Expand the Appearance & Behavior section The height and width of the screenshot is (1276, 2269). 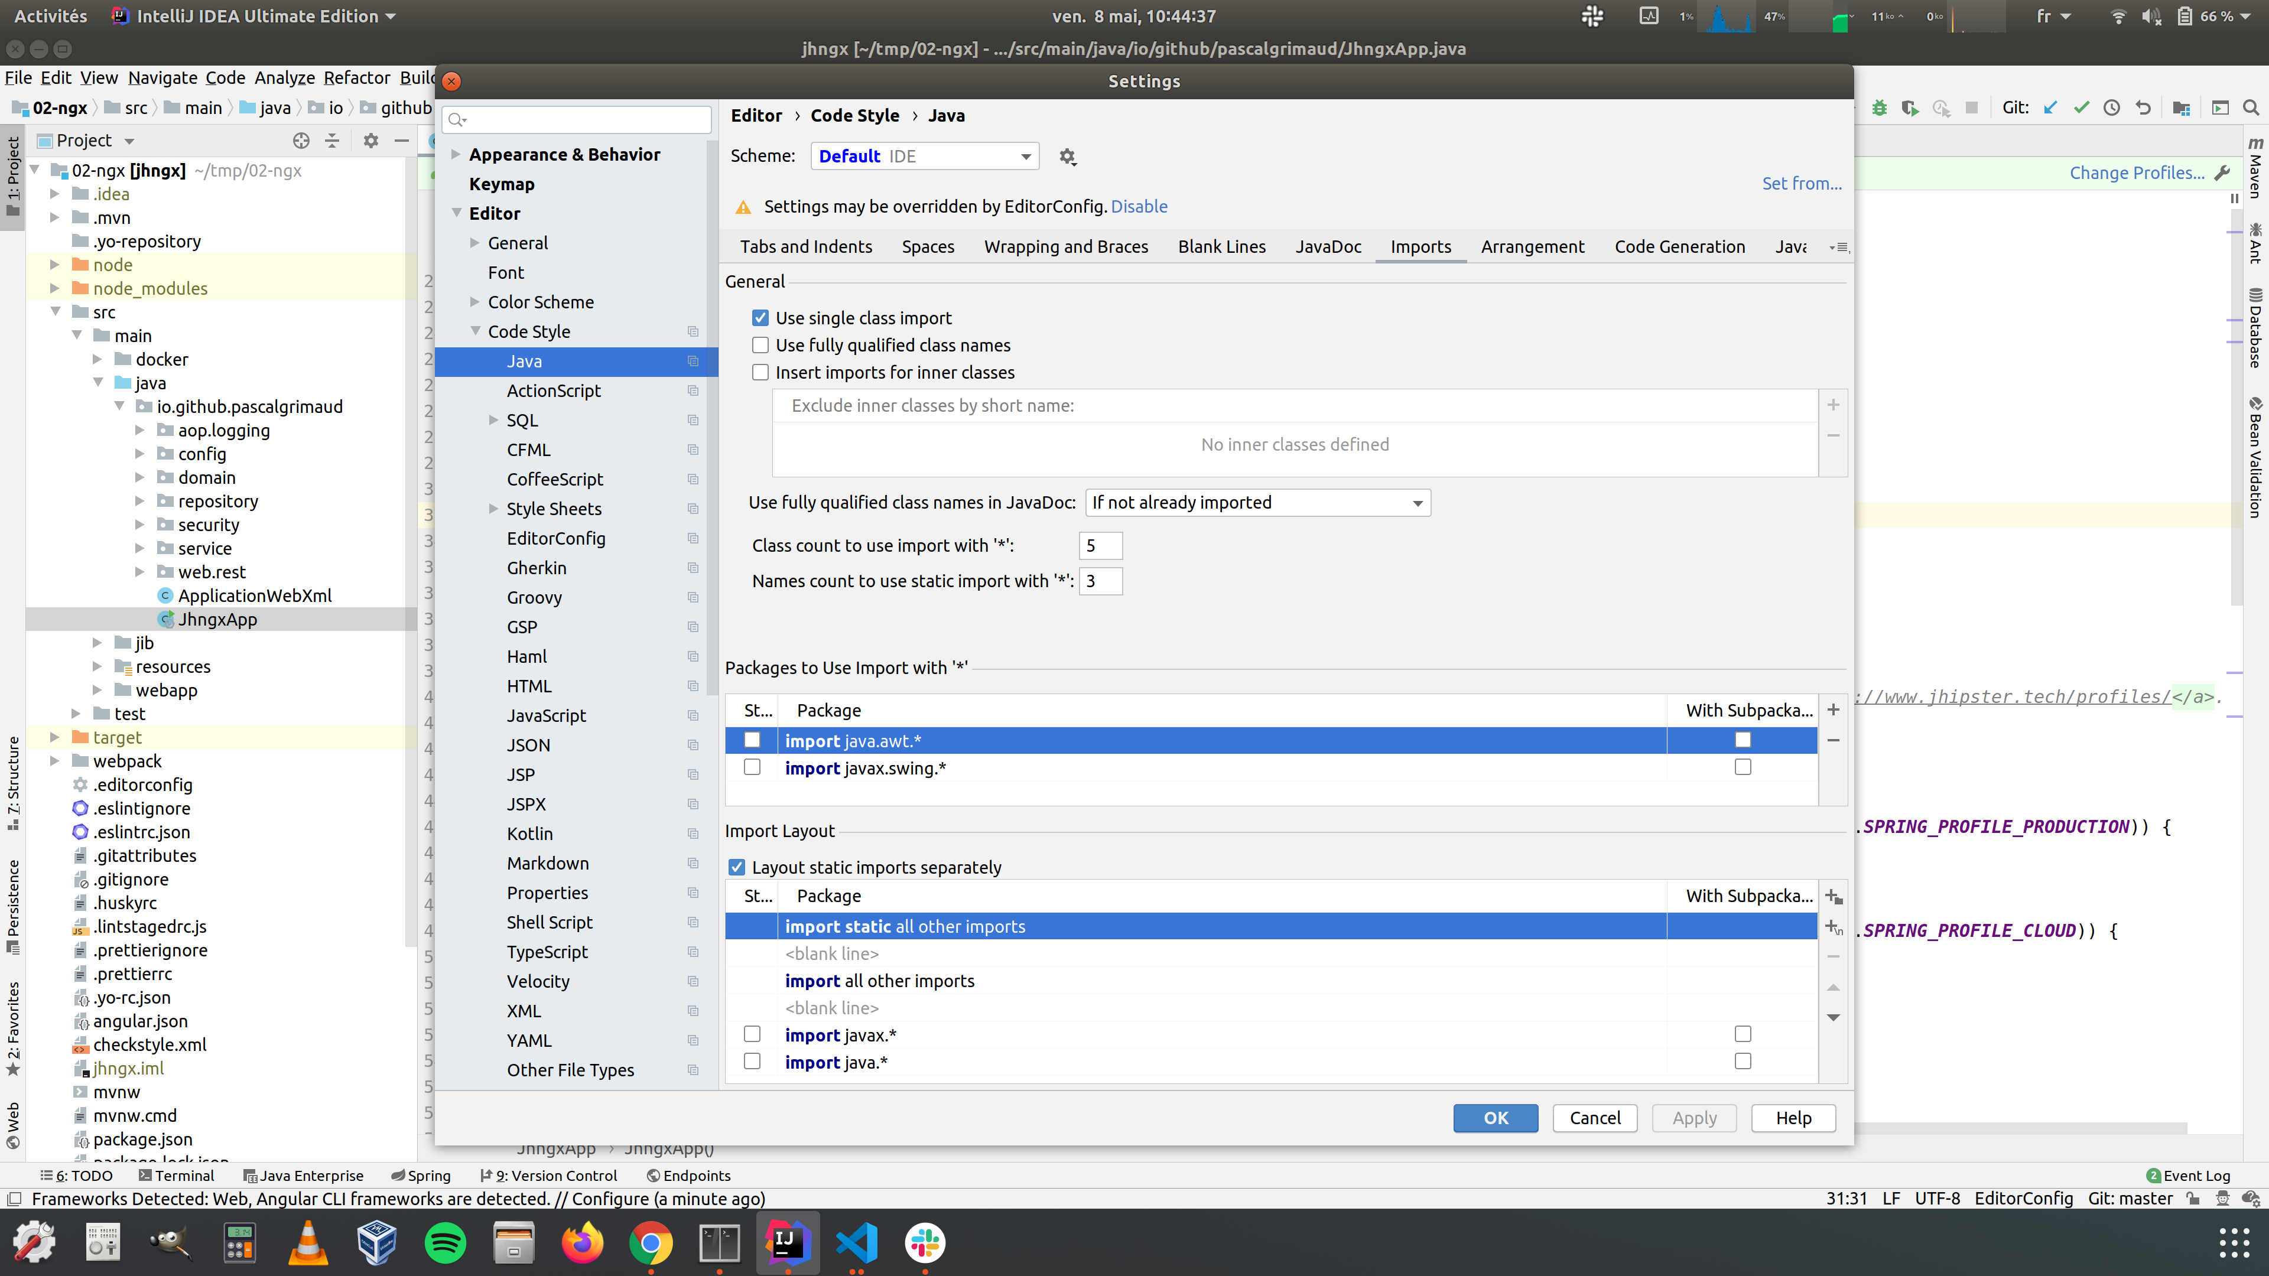tap(457, 154)
